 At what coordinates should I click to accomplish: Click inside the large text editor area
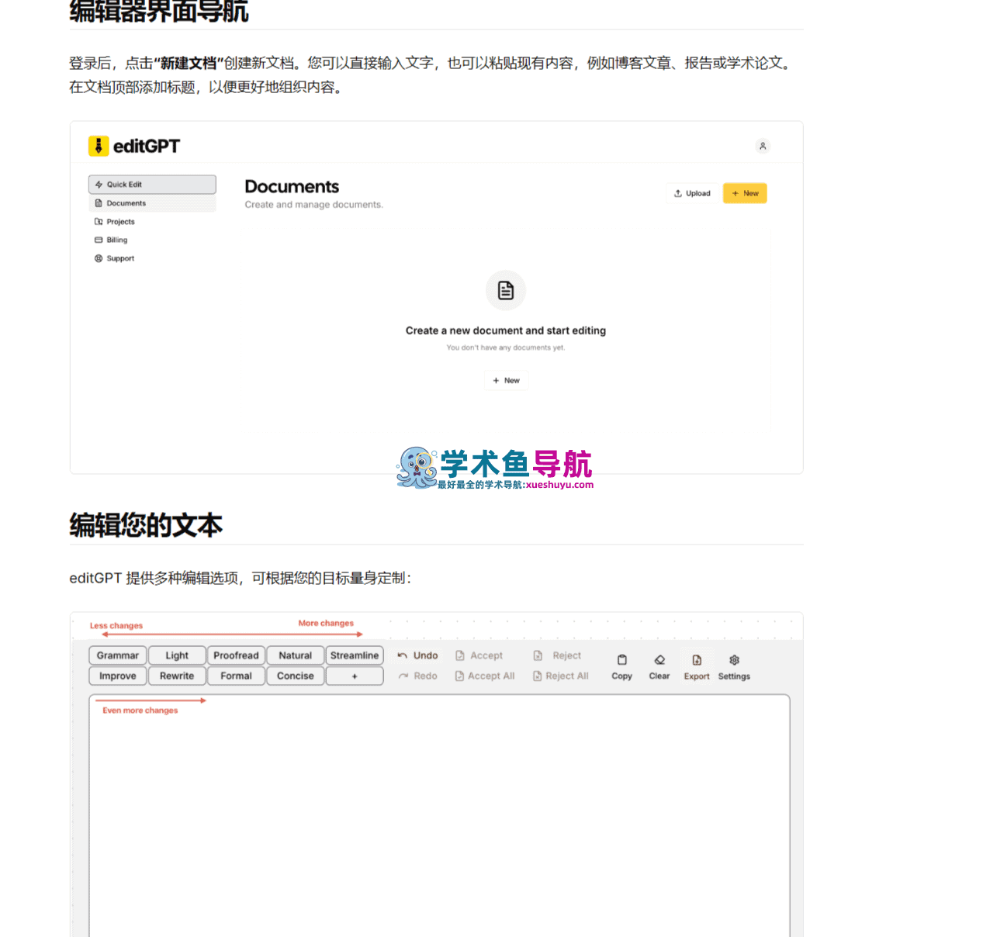tap(439, 814)
